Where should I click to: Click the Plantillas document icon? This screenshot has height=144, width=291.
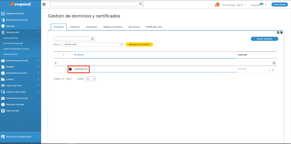[3, 67]
